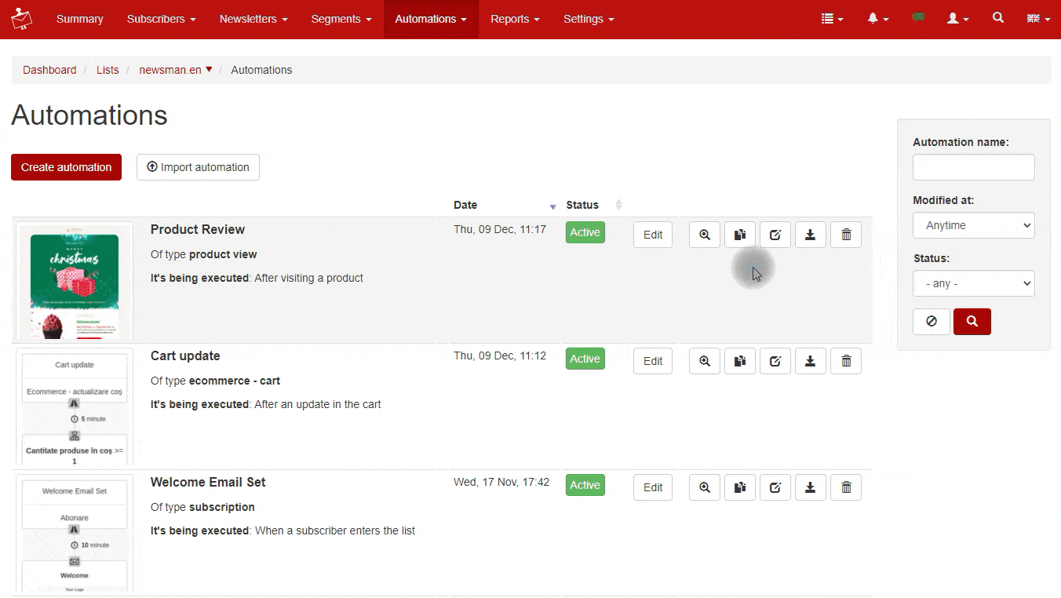Expand the Automations menu
This screenshot has width=1061, height=598.
tap(431, 19)
